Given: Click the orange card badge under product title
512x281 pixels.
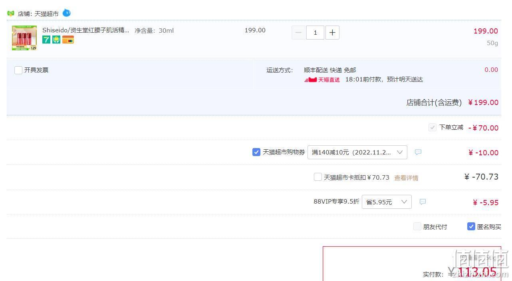Looking at the screenshot, I should 68,40.
